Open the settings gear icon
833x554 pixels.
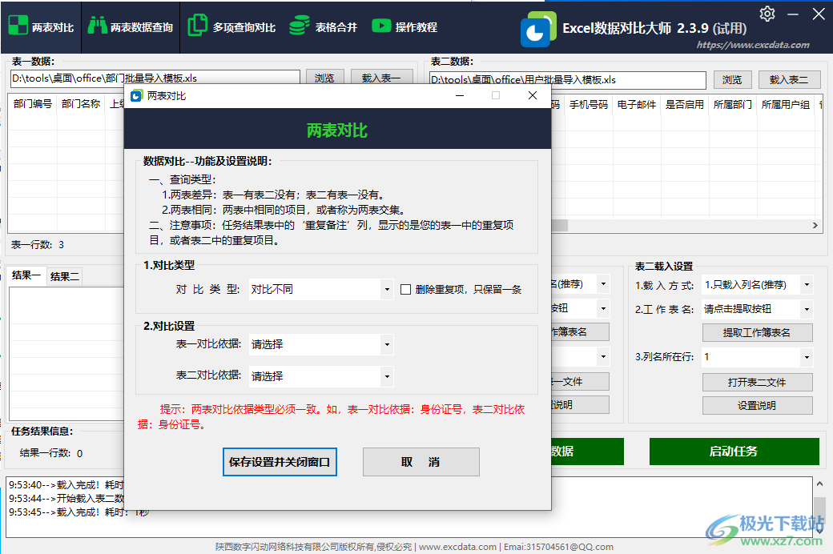[767, 14]
